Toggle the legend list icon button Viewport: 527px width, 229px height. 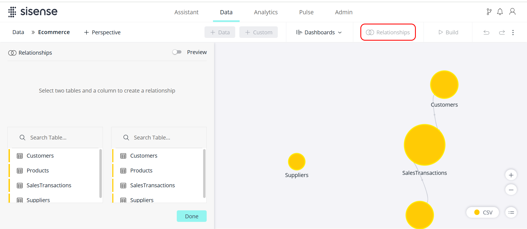511,213
